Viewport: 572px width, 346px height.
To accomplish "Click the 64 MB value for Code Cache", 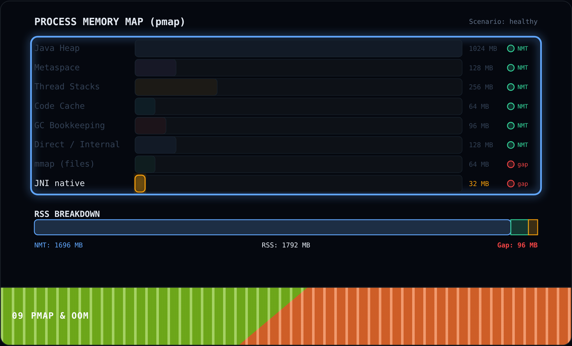I will [479, 107].
